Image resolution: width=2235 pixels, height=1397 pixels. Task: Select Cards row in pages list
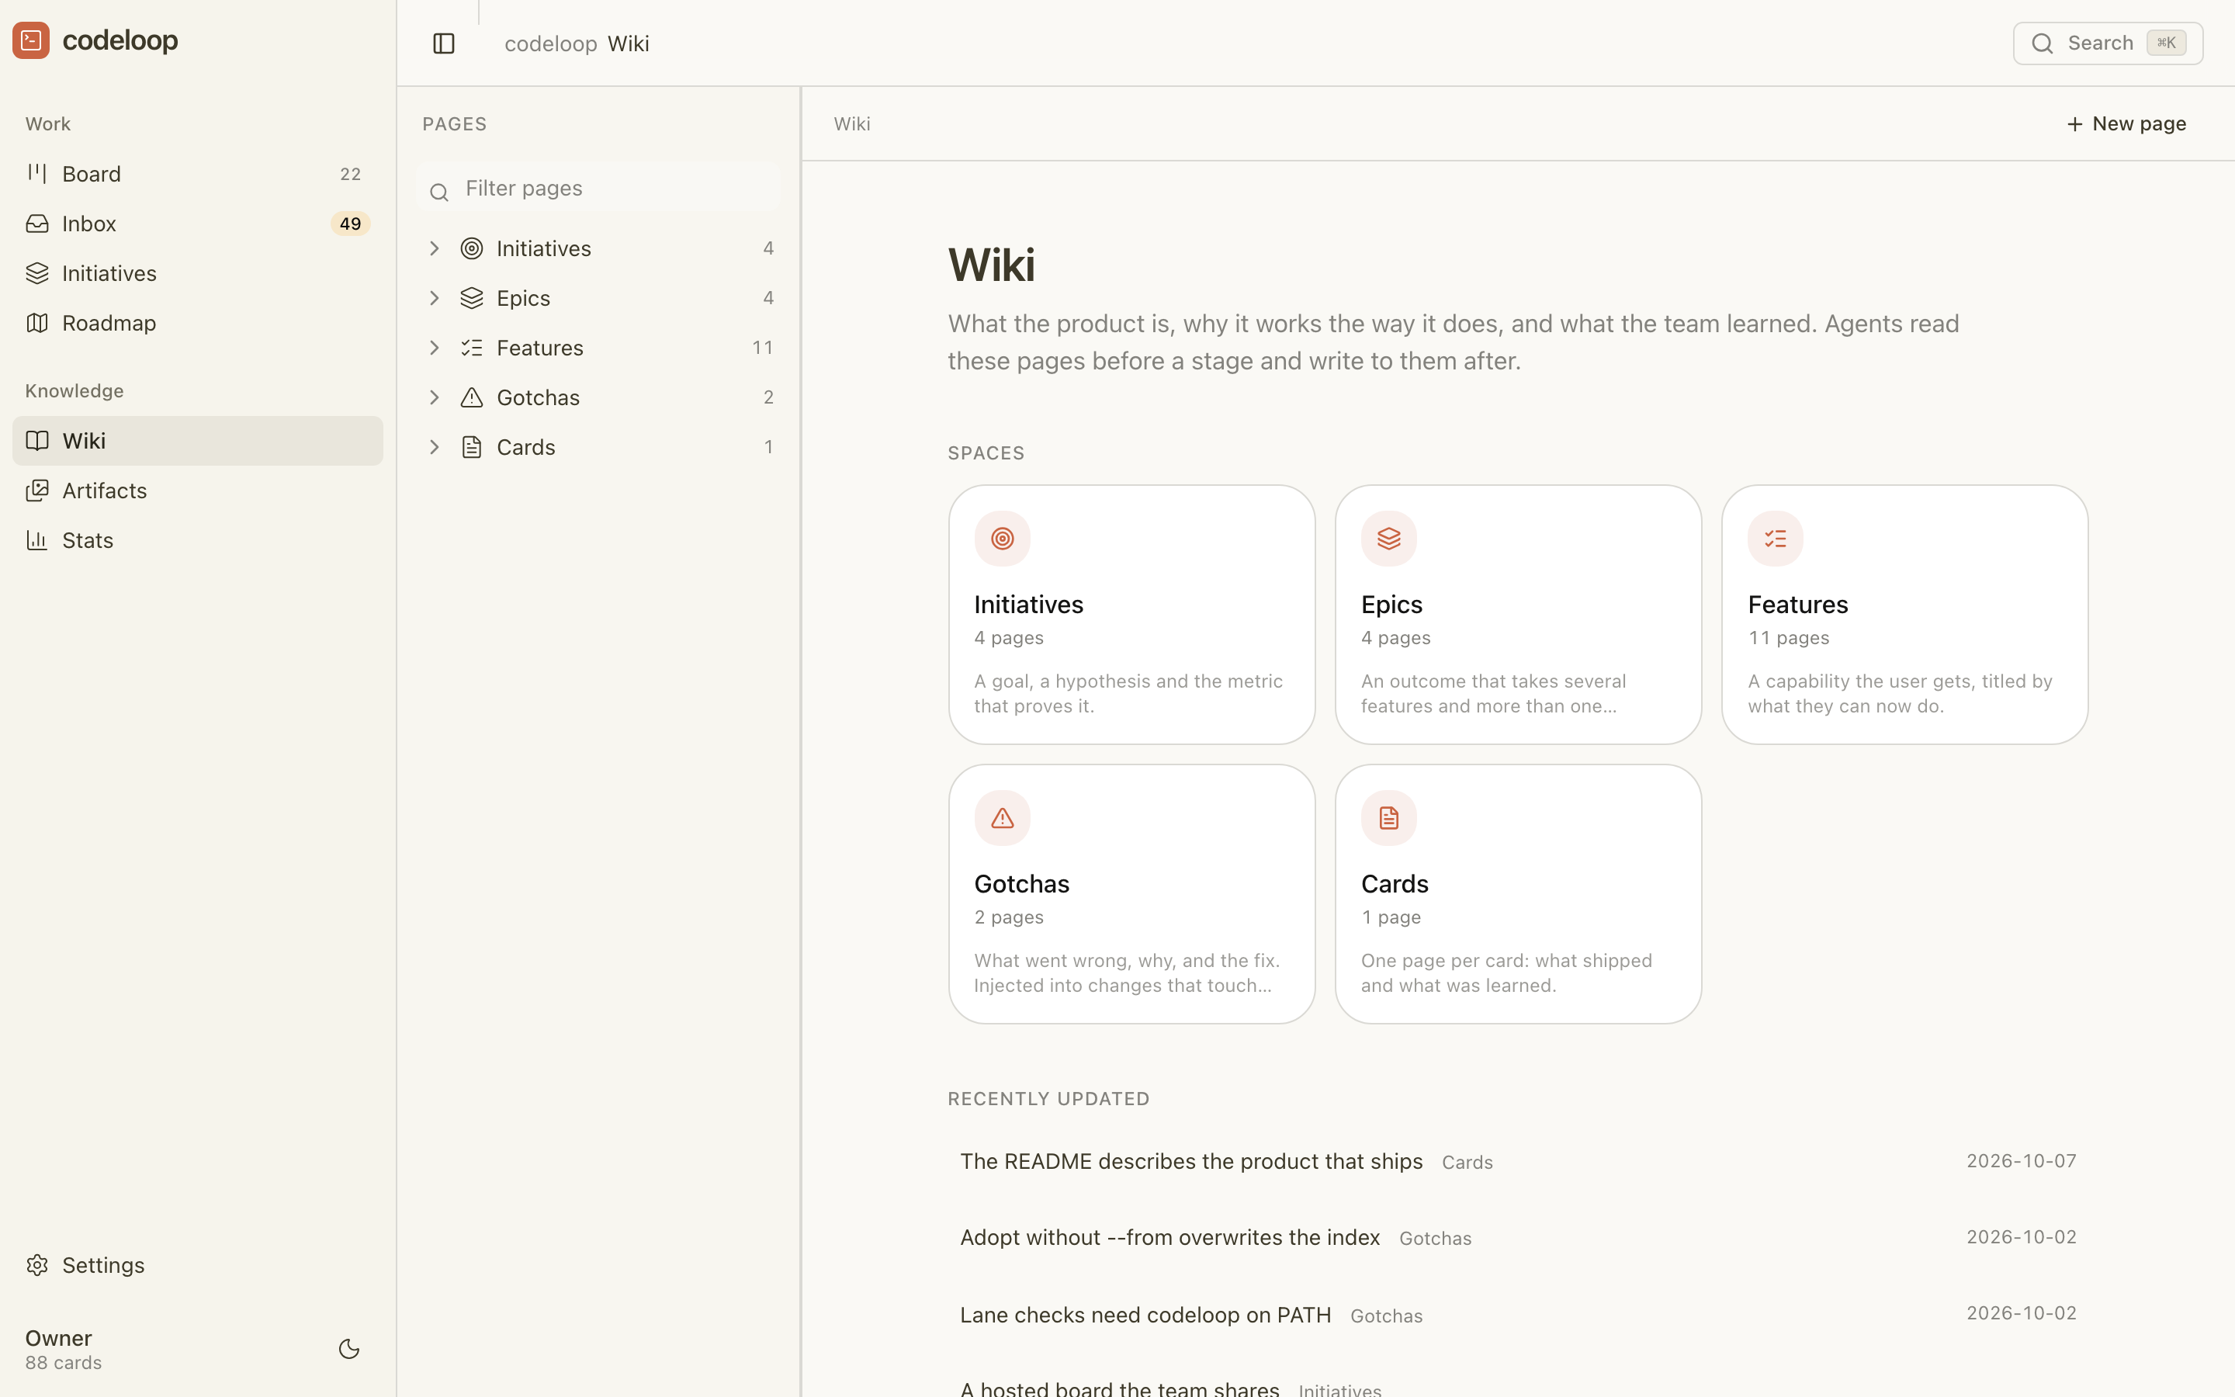(x=598, y=447)
